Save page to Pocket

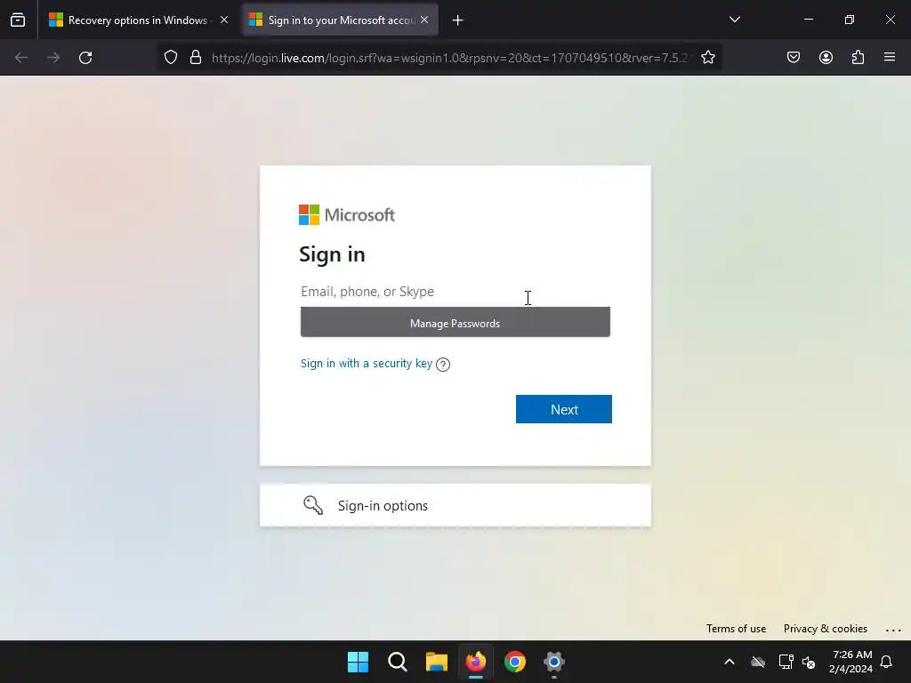click(794, 57)
